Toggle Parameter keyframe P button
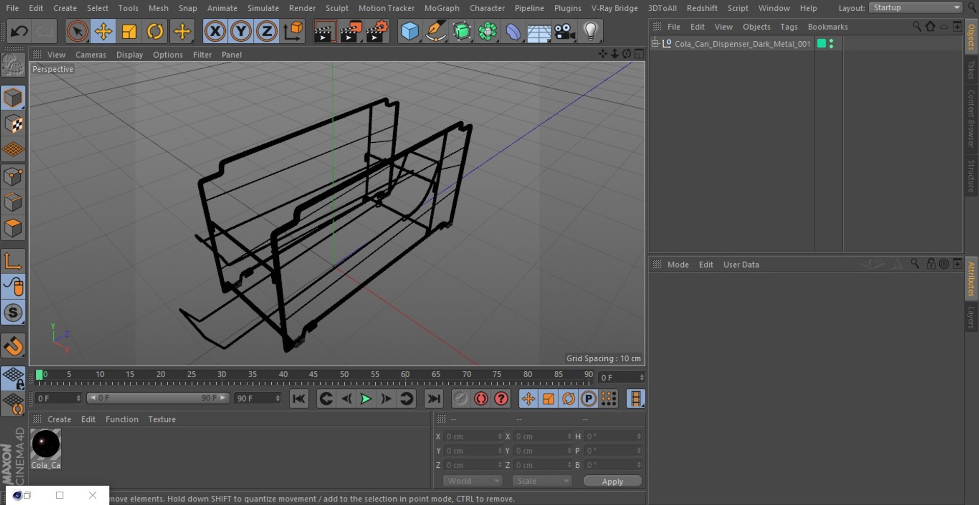Viewport: 979px width, 505px height. tap(588, 398)
